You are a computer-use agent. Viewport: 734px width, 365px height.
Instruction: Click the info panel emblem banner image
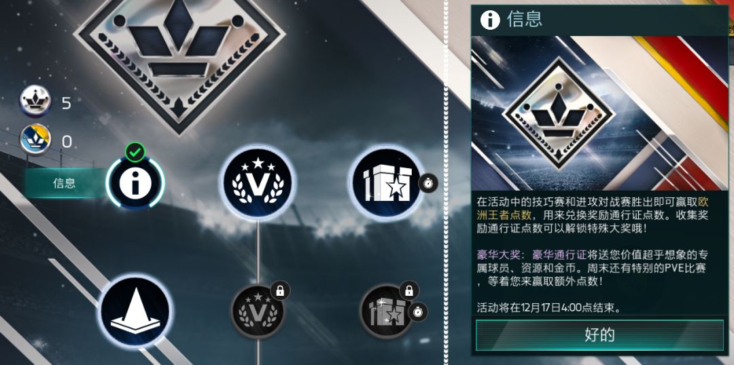click(x=599, y=113)
